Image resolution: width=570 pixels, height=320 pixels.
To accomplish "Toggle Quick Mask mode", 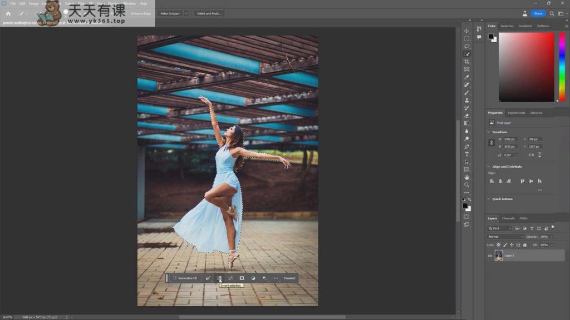I will [467, 217].
